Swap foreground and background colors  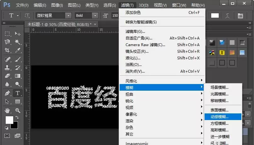pos(17,117)
